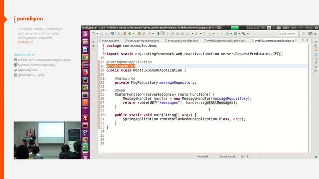Switch to Eclipse via its dock icon

[85, 65]
